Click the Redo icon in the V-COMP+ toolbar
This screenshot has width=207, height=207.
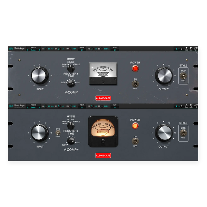tap(191, 106)
